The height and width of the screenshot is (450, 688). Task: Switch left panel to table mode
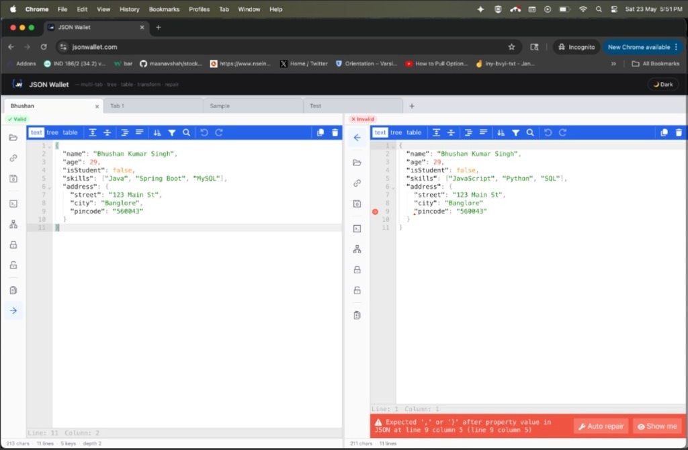click(70, 132)
